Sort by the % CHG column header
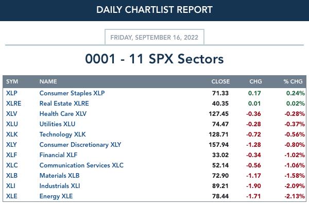 point(293,81)
